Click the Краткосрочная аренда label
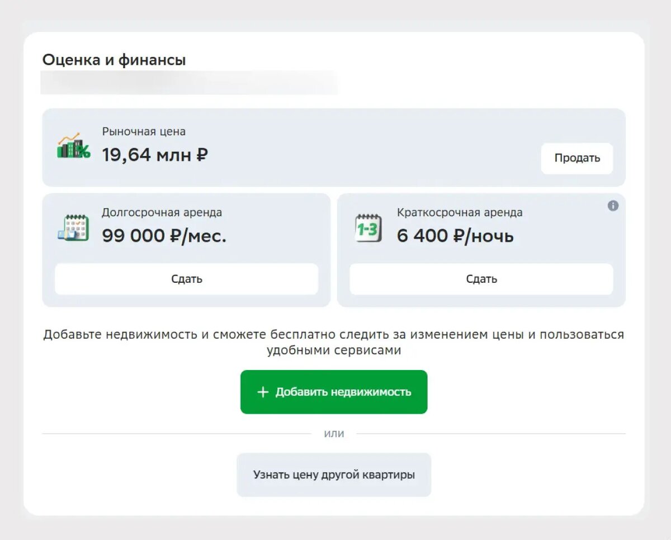The image size is (671, 540). pos(460,212)
